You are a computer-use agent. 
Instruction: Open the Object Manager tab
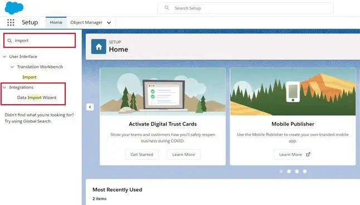(x=86, y=22)
